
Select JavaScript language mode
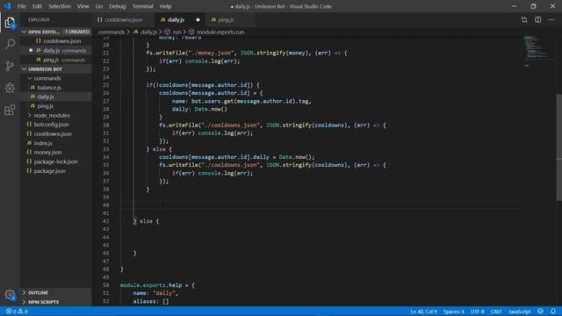519,312
